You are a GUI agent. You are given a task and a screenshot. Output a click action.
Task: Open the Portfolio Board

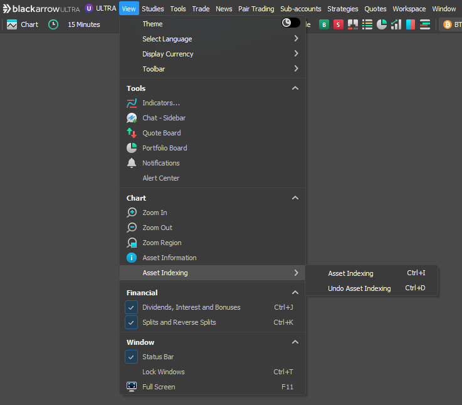click(164, 148)
